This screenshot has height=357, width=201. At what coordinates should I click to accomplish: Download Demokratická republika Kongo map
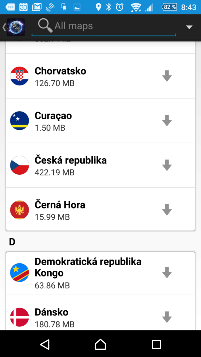click(167, 272)
